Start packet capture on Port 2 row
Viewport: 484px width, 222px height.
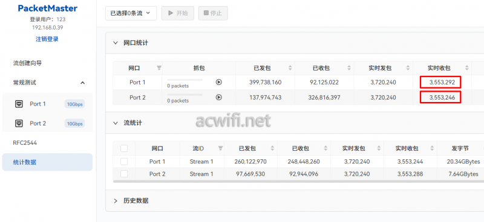pos(219,97)
